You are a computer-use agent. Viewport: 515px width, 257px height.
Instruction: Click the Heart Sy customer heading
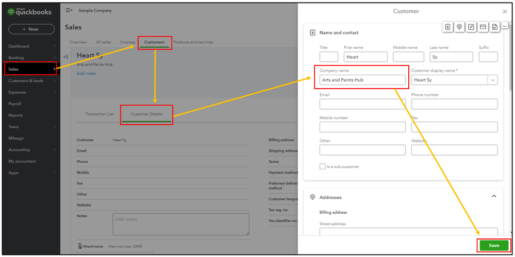[x=90, y=56]
